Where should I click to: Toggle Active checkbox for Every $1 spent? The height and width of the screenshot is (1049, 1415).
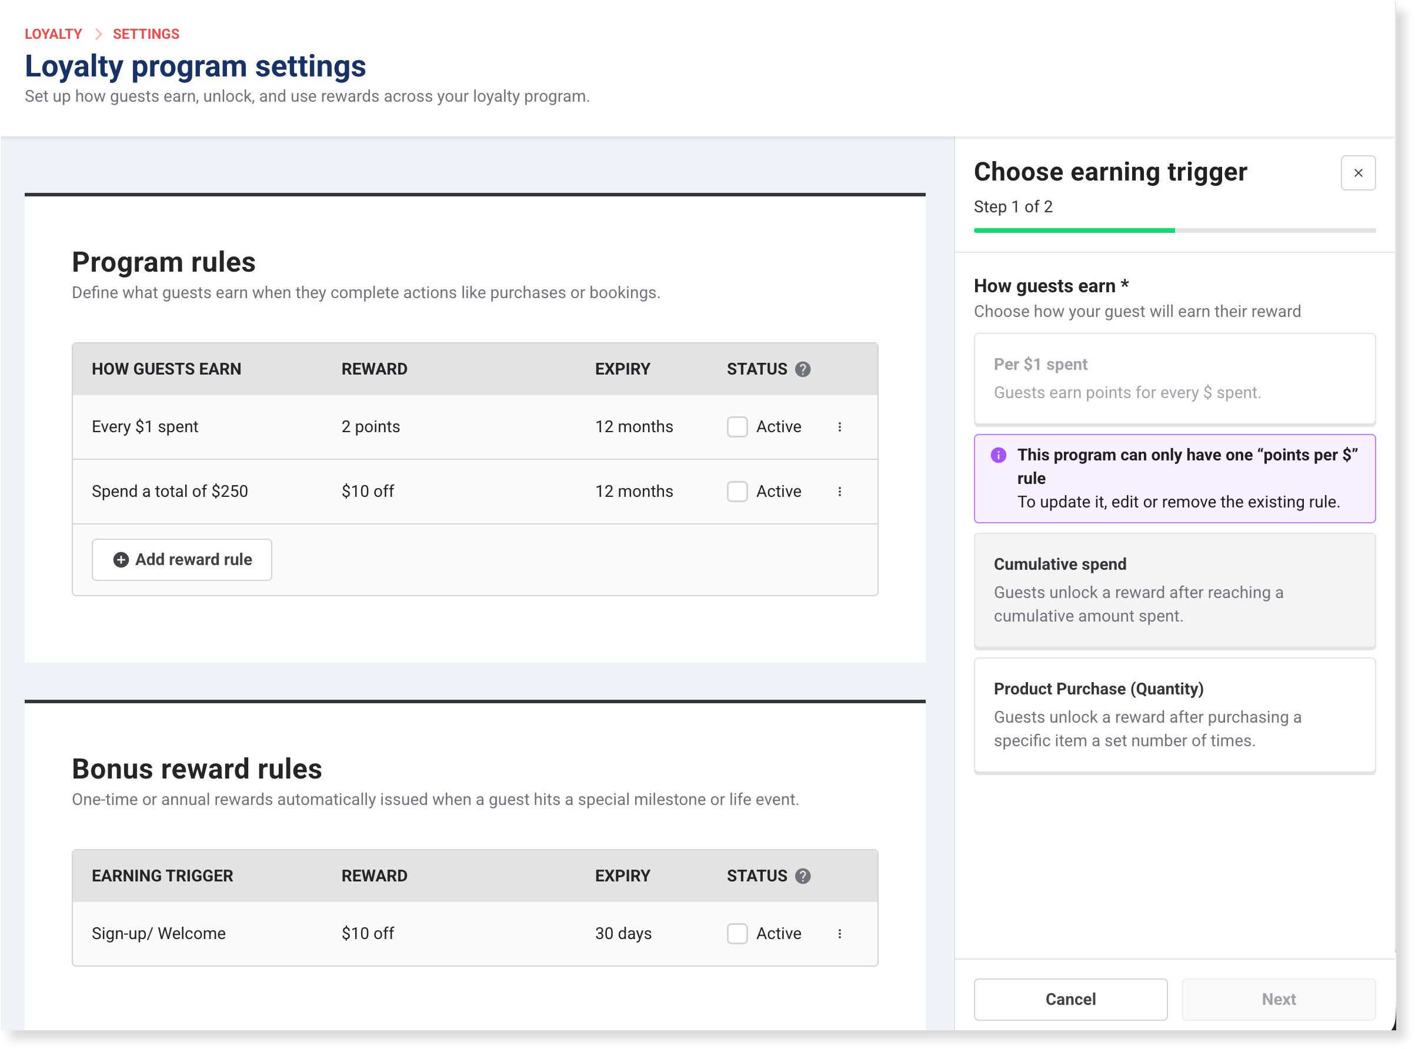pos(737,427)
